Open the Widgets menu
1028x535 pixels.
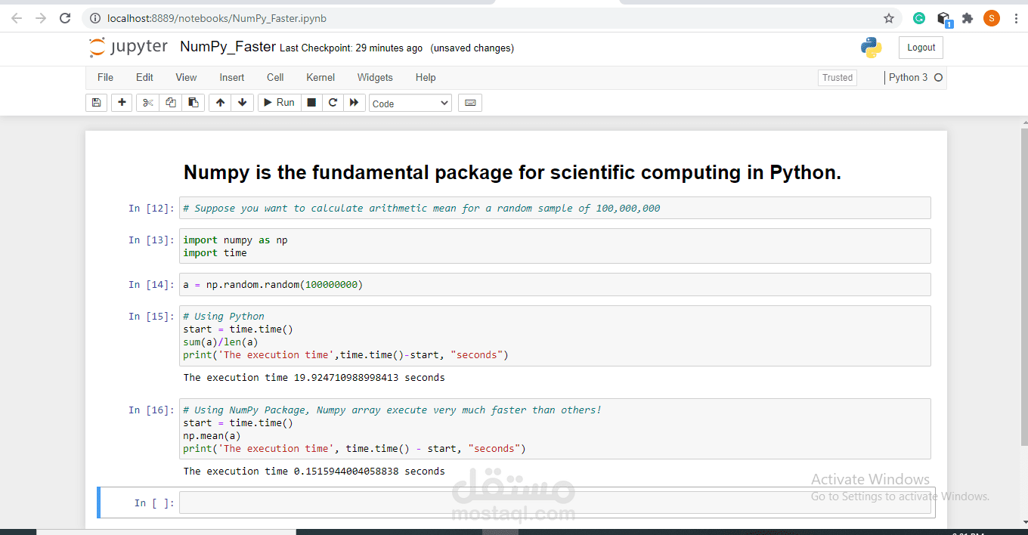(375, 78)
